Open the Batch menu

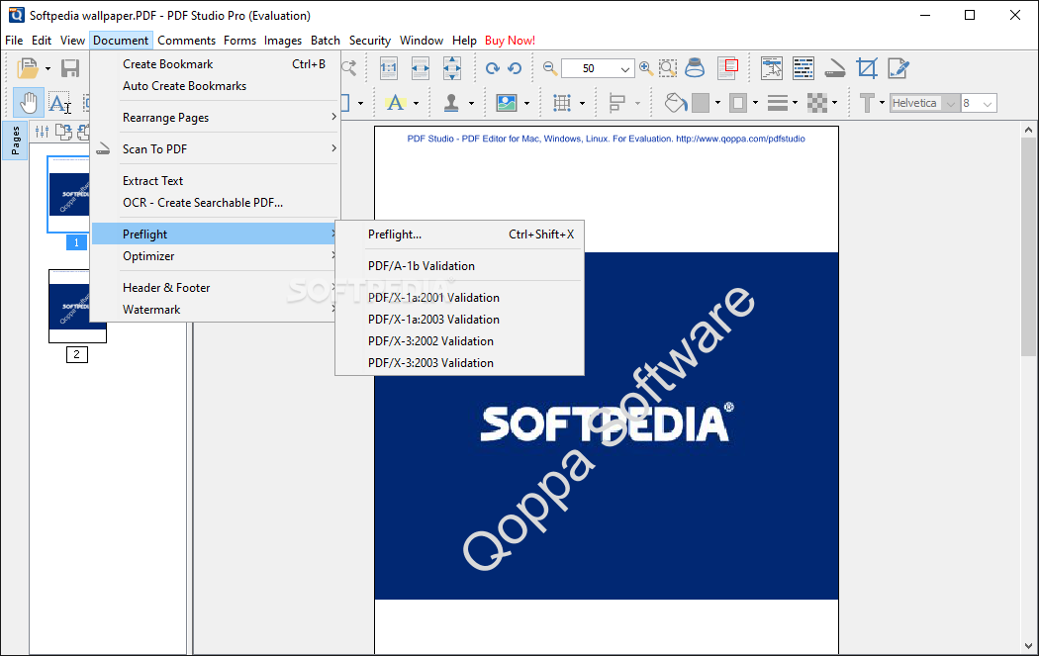tap(326, 41)
